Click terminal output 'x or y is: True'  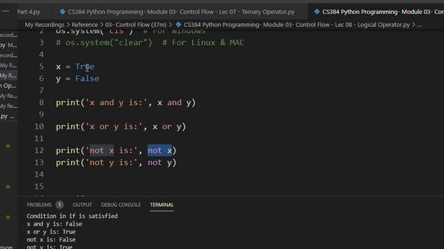(51, 232)
